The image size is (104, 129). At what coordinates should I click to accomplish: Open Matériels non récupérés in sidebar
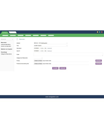(6, 49)
